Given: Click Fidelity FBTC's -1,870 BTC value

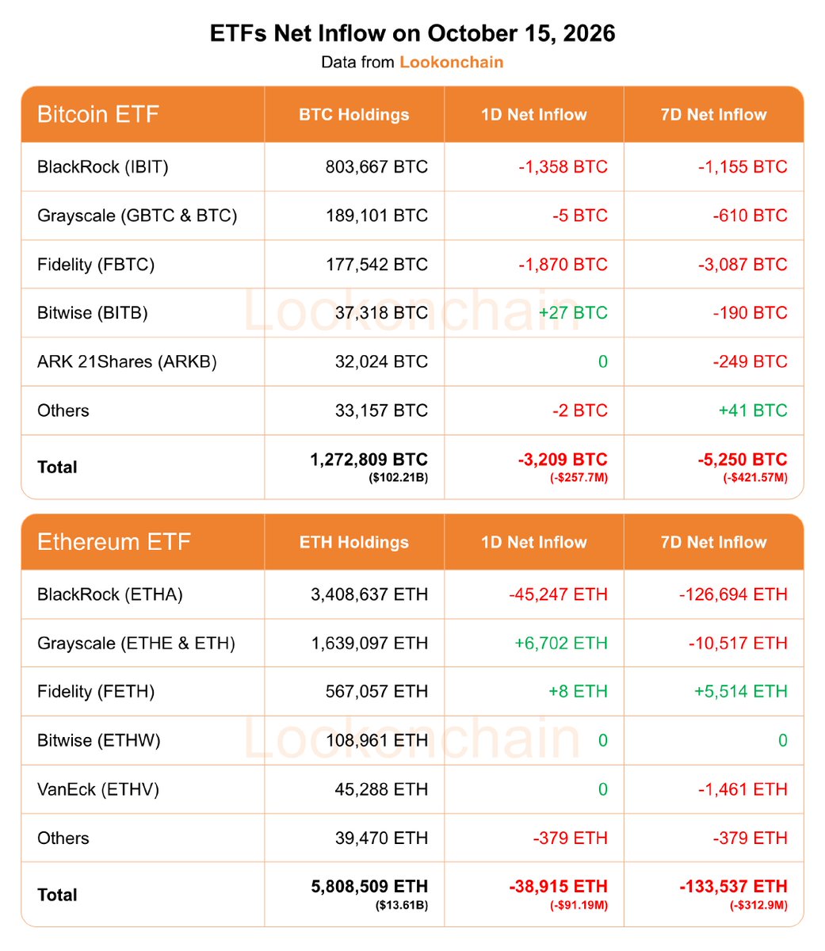Looking at the screenshot, I should point(563,264).
